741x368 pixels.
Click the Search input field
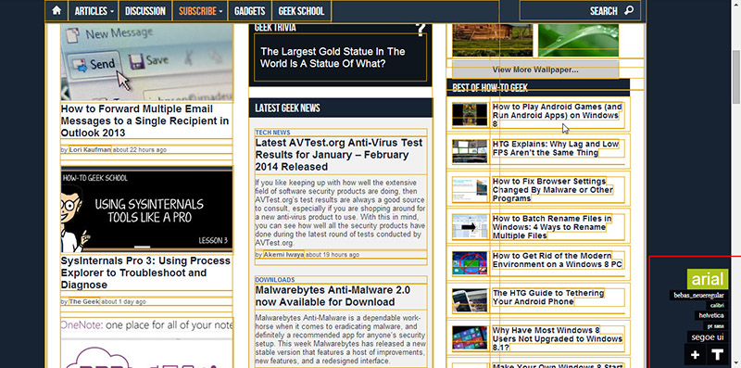point(581,10)
